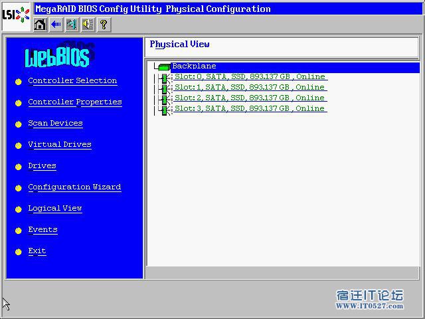Click the blue Back arrow icon
Image resolution: width=425 pixels, height=319 pixels.
pyautogui.click(x=56, y=25)
